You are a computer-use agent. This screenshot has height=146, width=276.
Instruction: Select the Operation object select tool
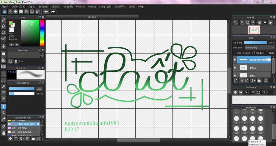3,113
